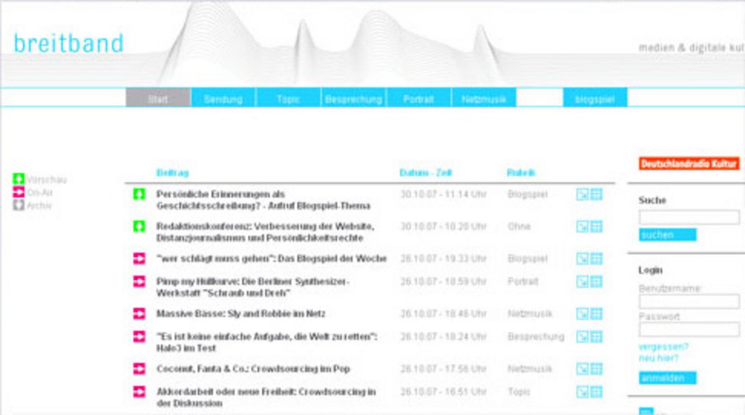Switch to the Netzmusik tab
This screenshot has width=745, height=415.
coord(483,99)
